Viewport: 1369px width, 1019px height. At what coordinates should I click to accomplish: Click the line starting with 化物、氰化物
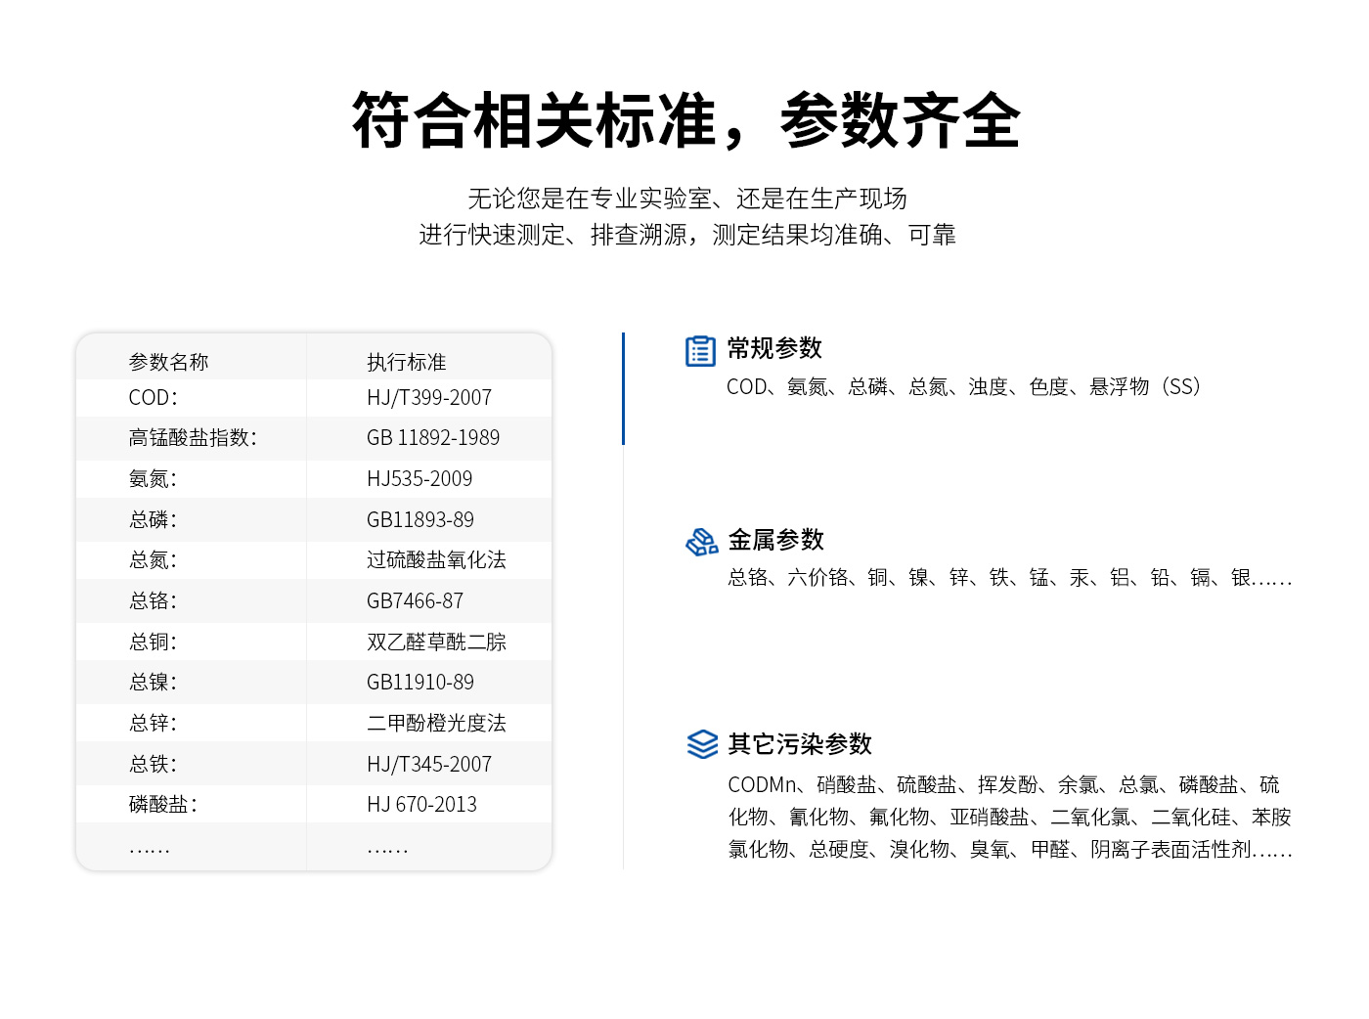[1010, 818]
